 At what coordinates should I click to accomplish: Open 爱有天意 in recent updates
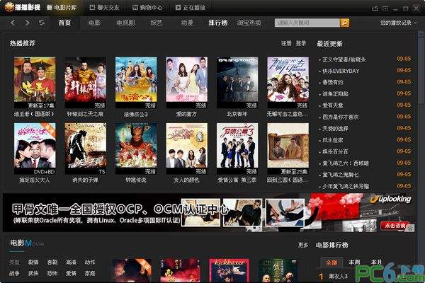pyautogui.click(x=333, y=105)
